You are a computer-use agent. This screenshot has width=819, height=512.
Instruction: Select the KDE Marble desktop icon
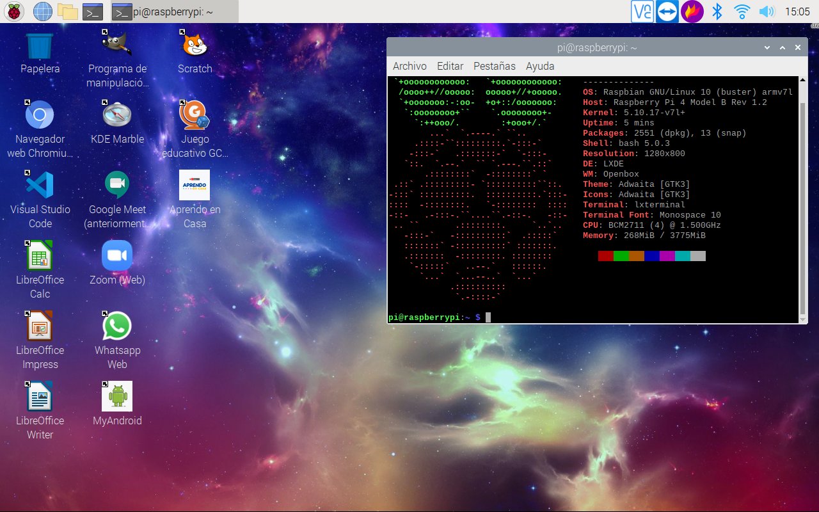pyautogui.click(x=117, y=115)
